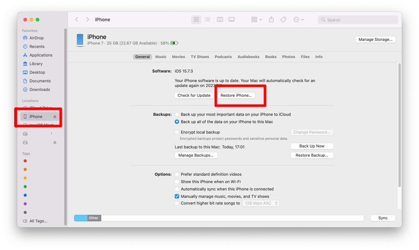This screenshot has width=419, height=250.
Task: Switch to the Files tab
Action: pos(305,56)
